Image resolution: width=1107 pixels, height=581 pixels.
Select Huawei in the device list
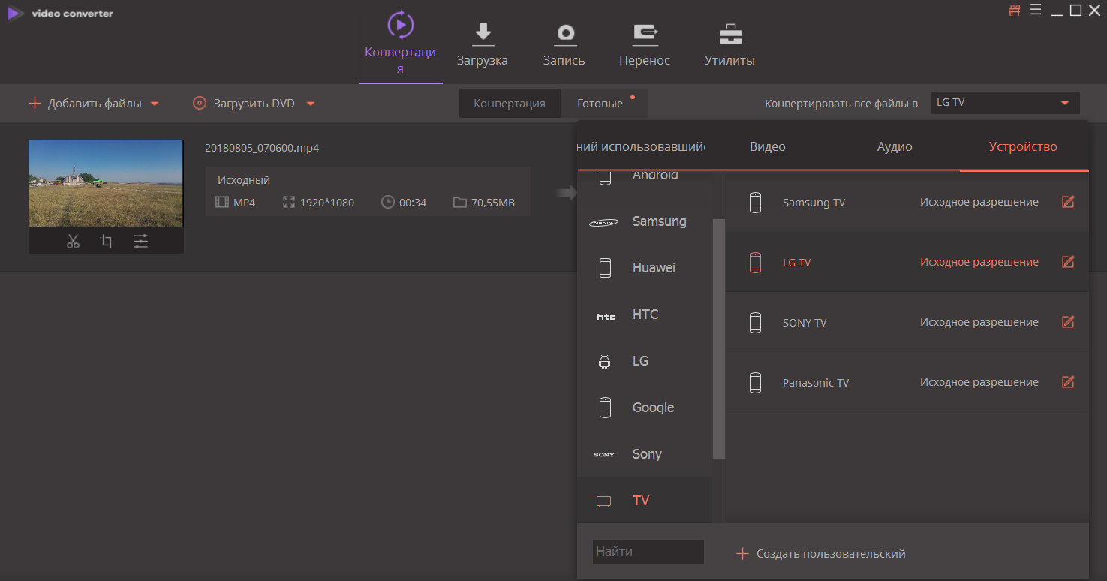pos(653,268)
